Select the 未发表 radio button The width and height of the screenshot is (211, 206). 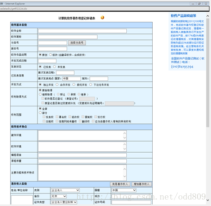pyautogui.click(x=55, y=67)
